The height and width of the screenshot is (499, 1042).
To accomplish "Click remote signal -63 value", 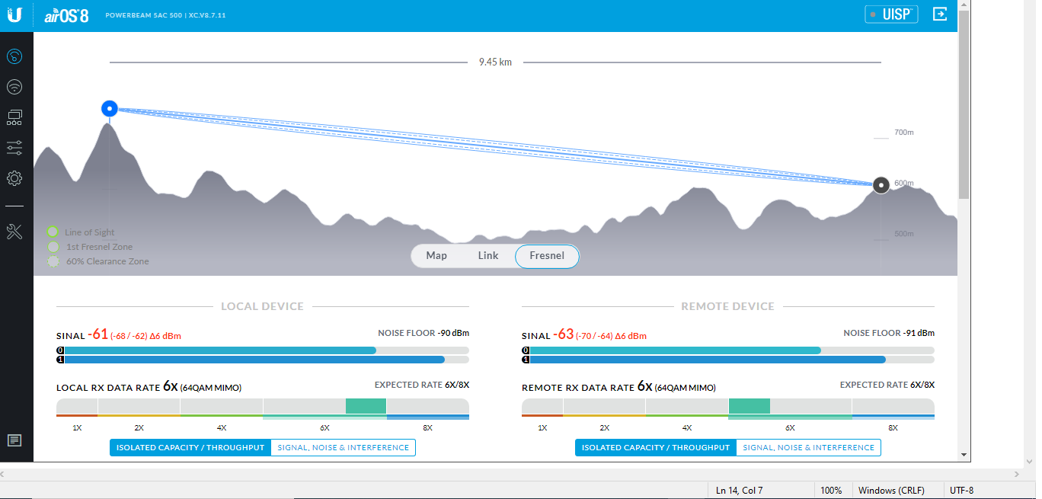I will pyautogui.click(x=563, y=334).
